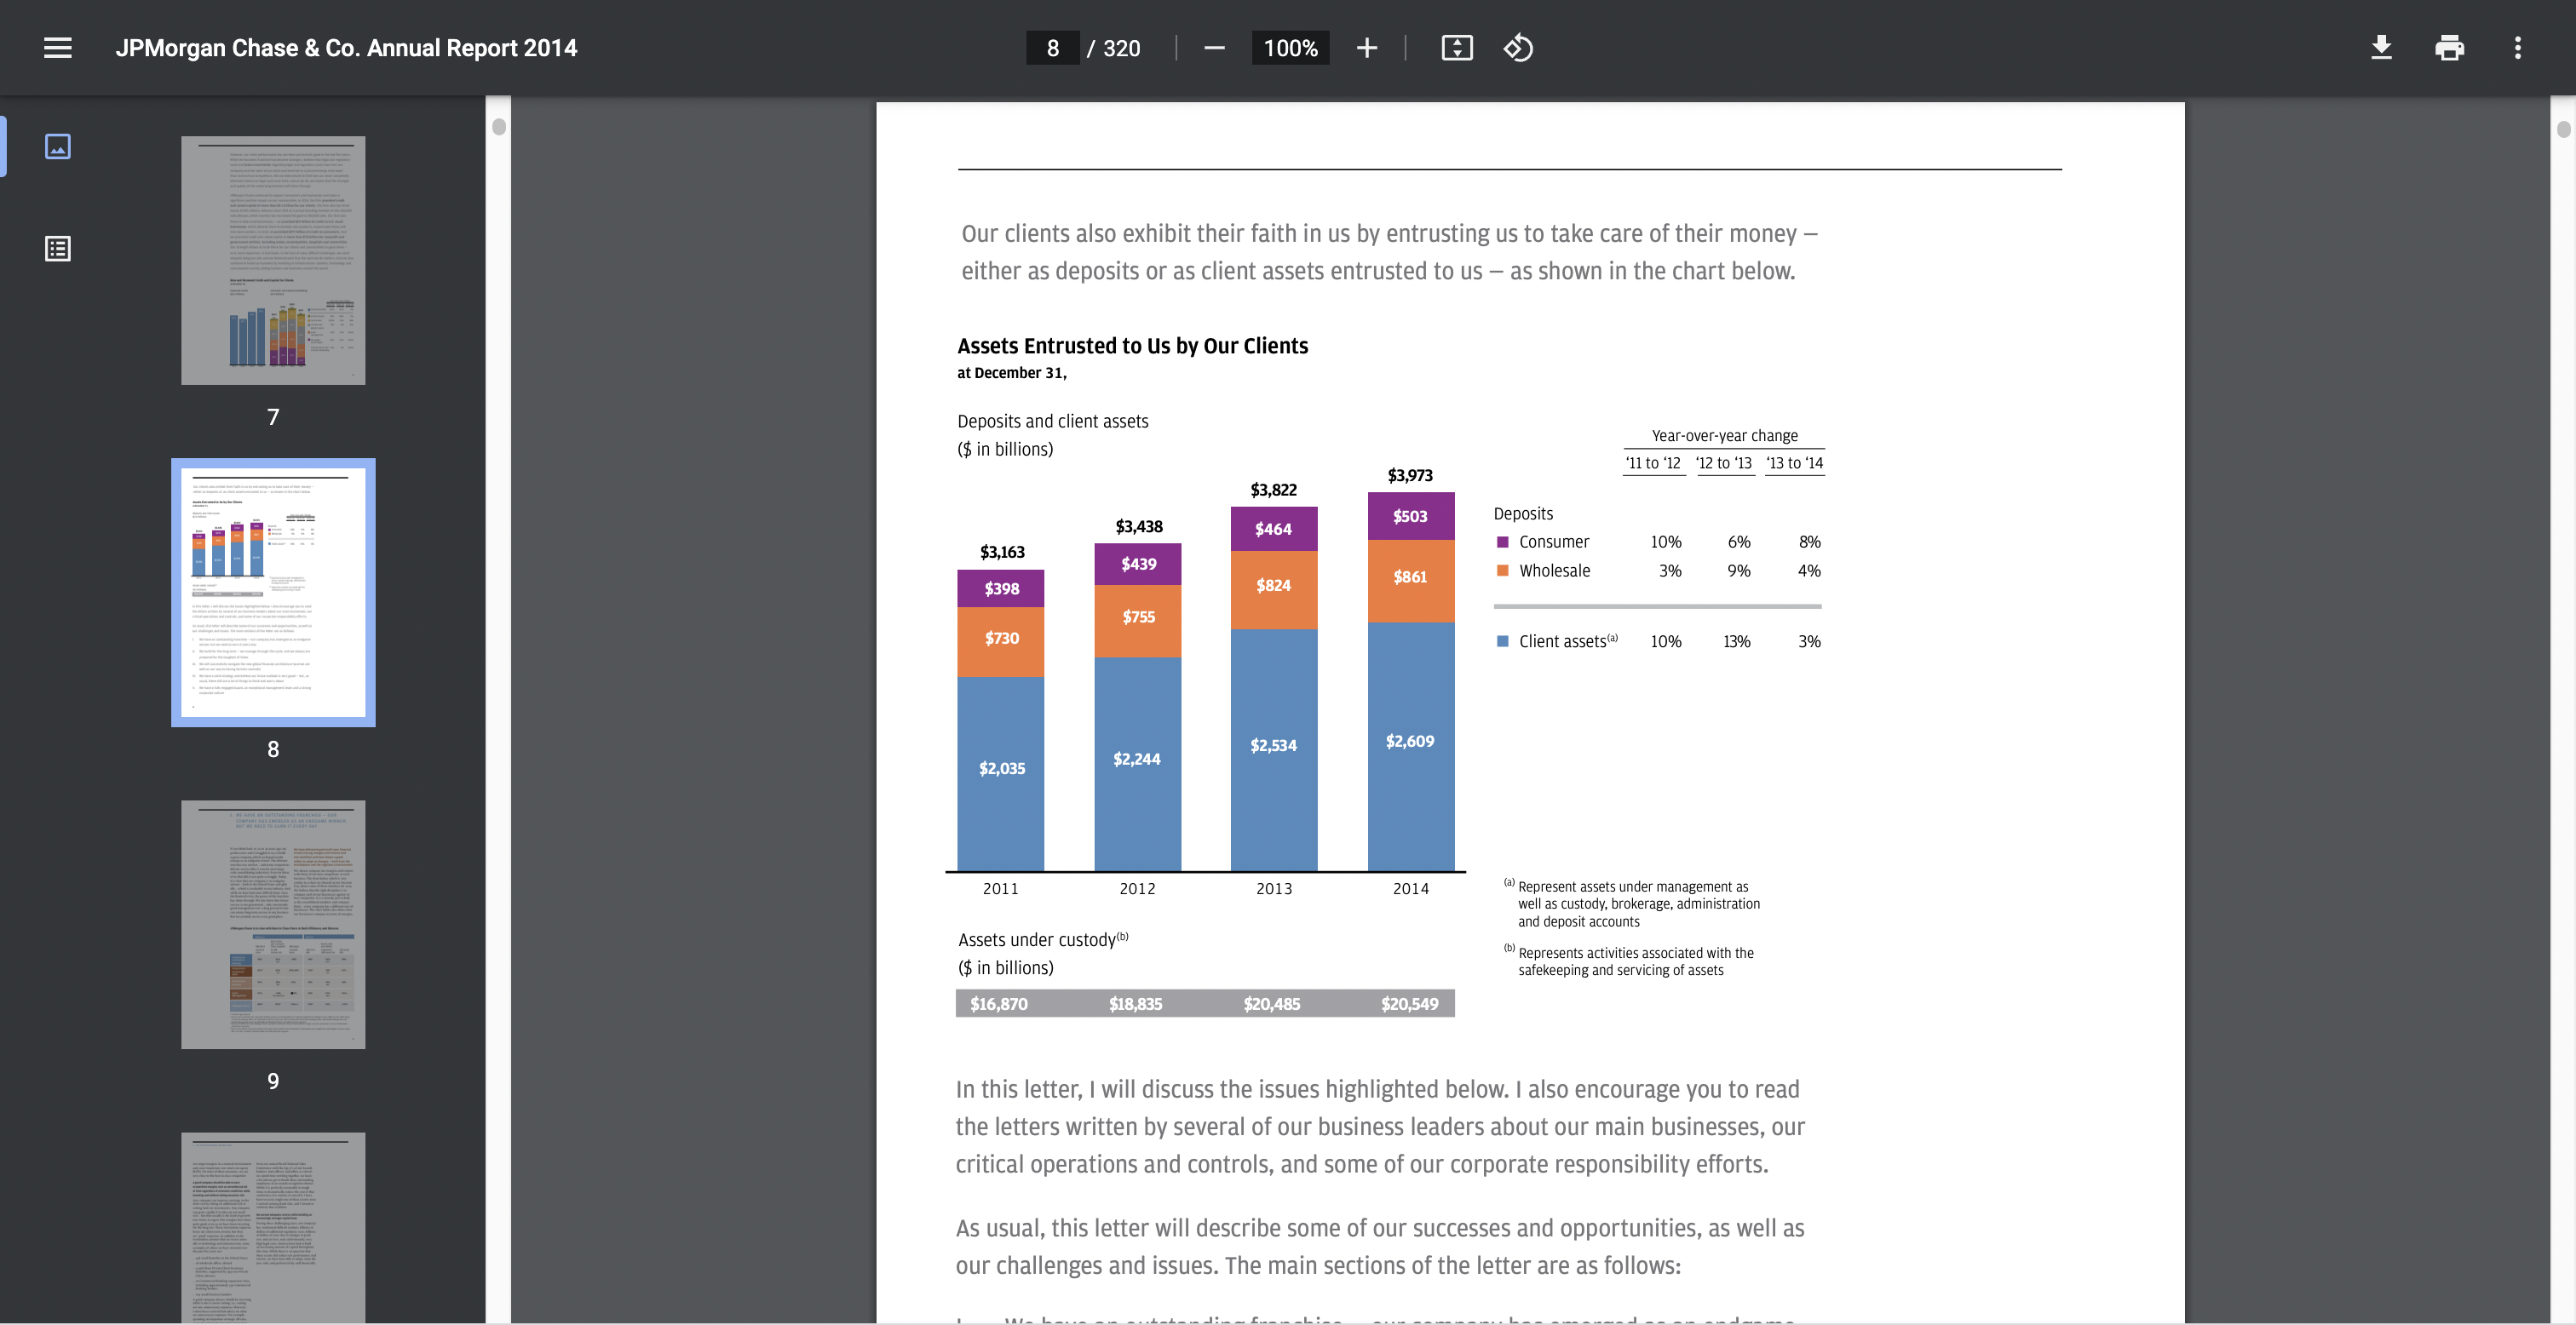This screenshot has width=2576, height=1325.
Task: Click footnote (a) about assets under management
Action: pyautogui.click(x=1632, y=904)
